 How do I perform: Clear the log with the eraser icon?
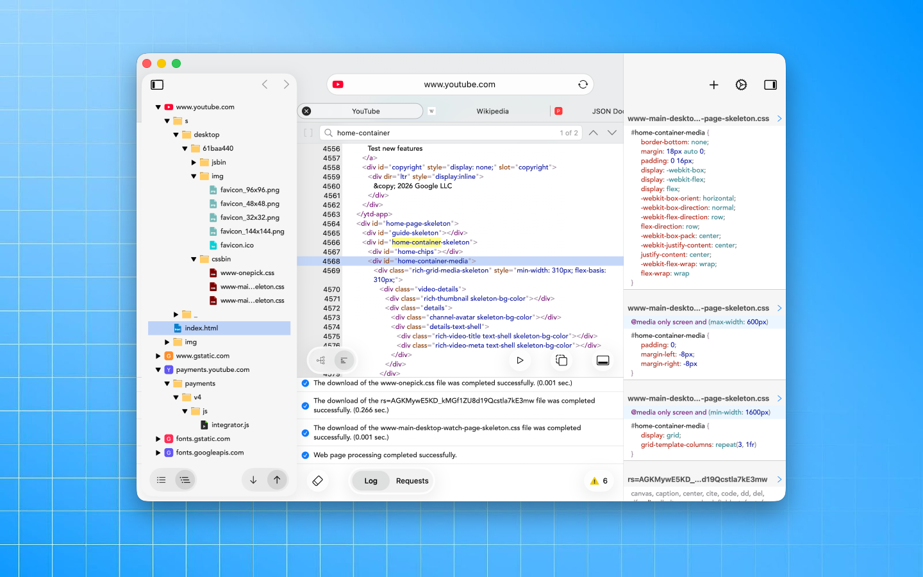click(x=317, y=481)
